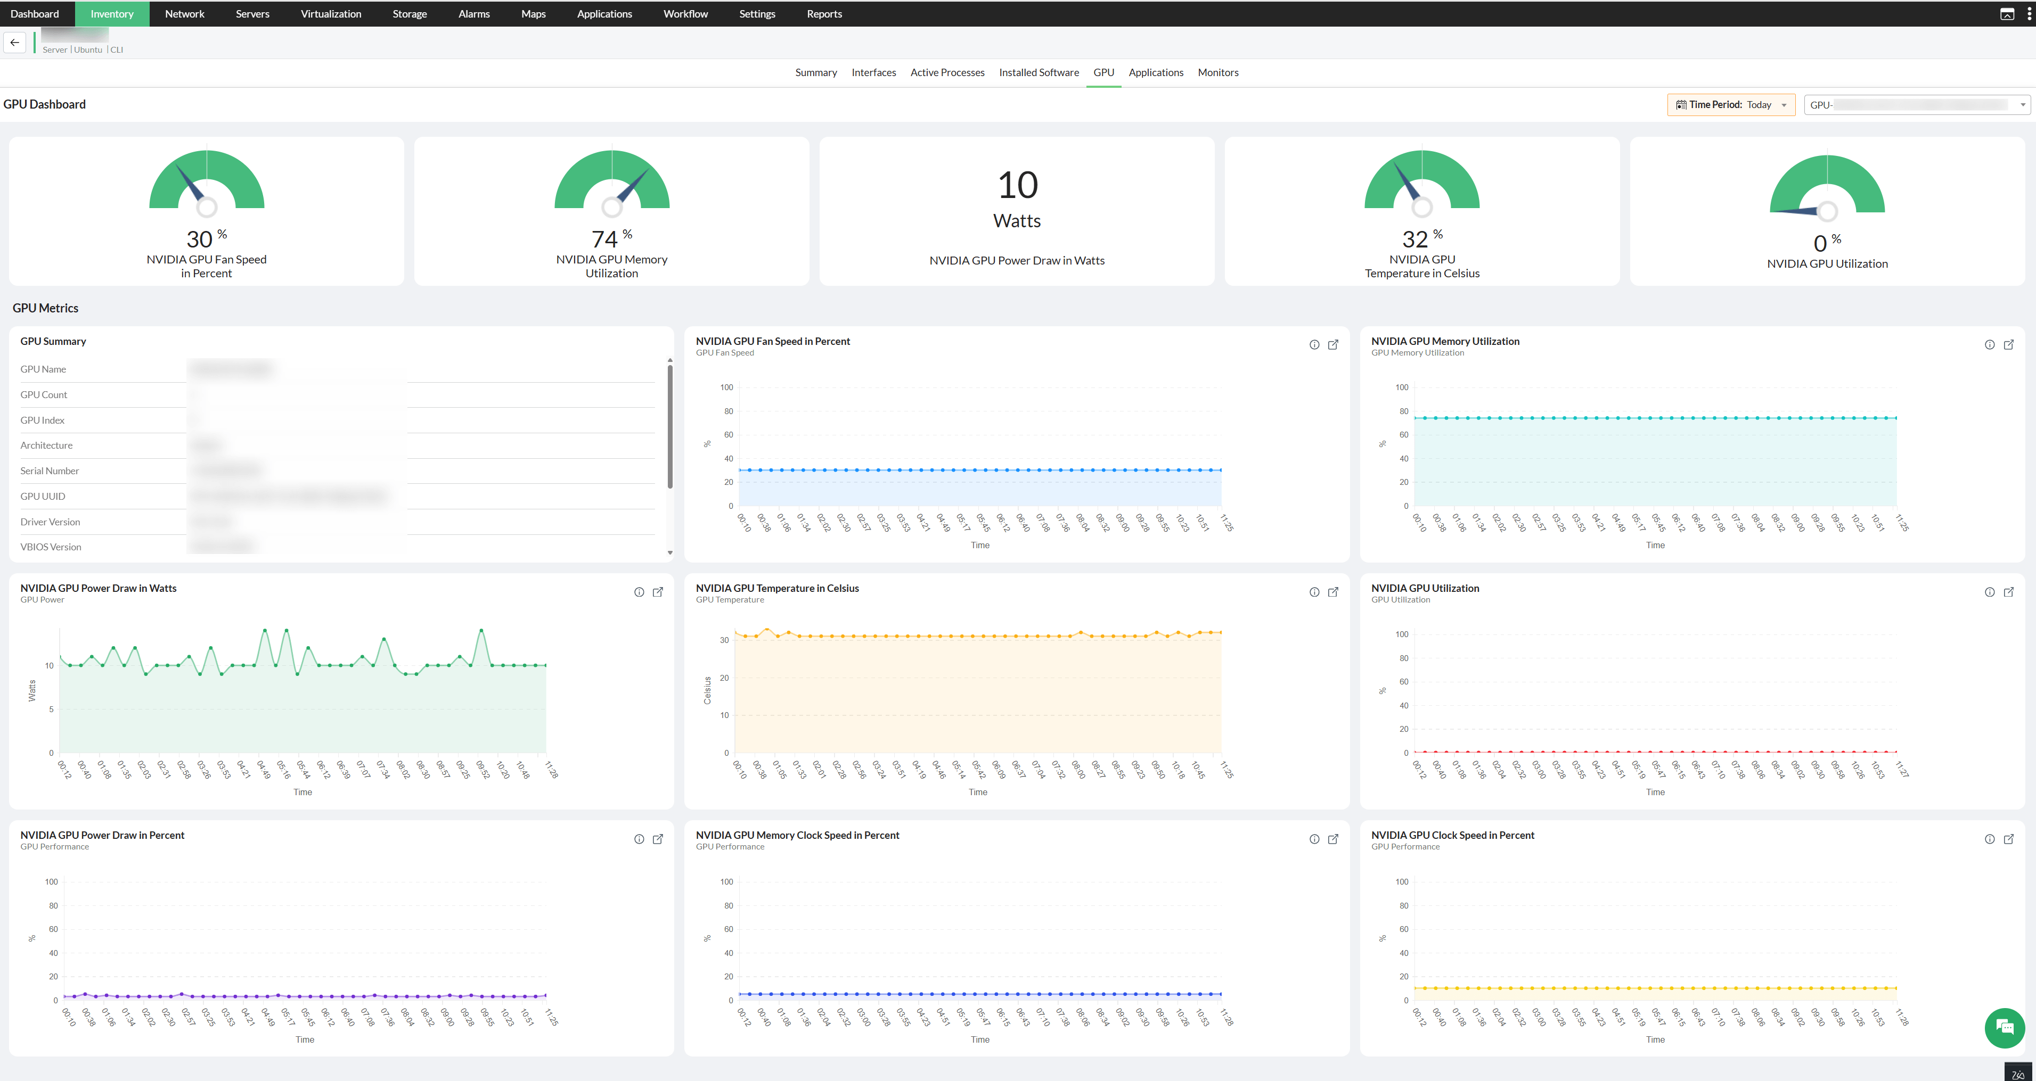
Task: Show info for Memory Utilization chart
Action: [1989, 345]
